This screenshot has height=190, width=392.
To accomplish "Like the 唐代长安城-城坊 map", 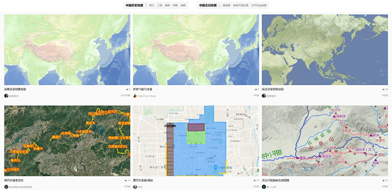I will click(x=254, y=180).
